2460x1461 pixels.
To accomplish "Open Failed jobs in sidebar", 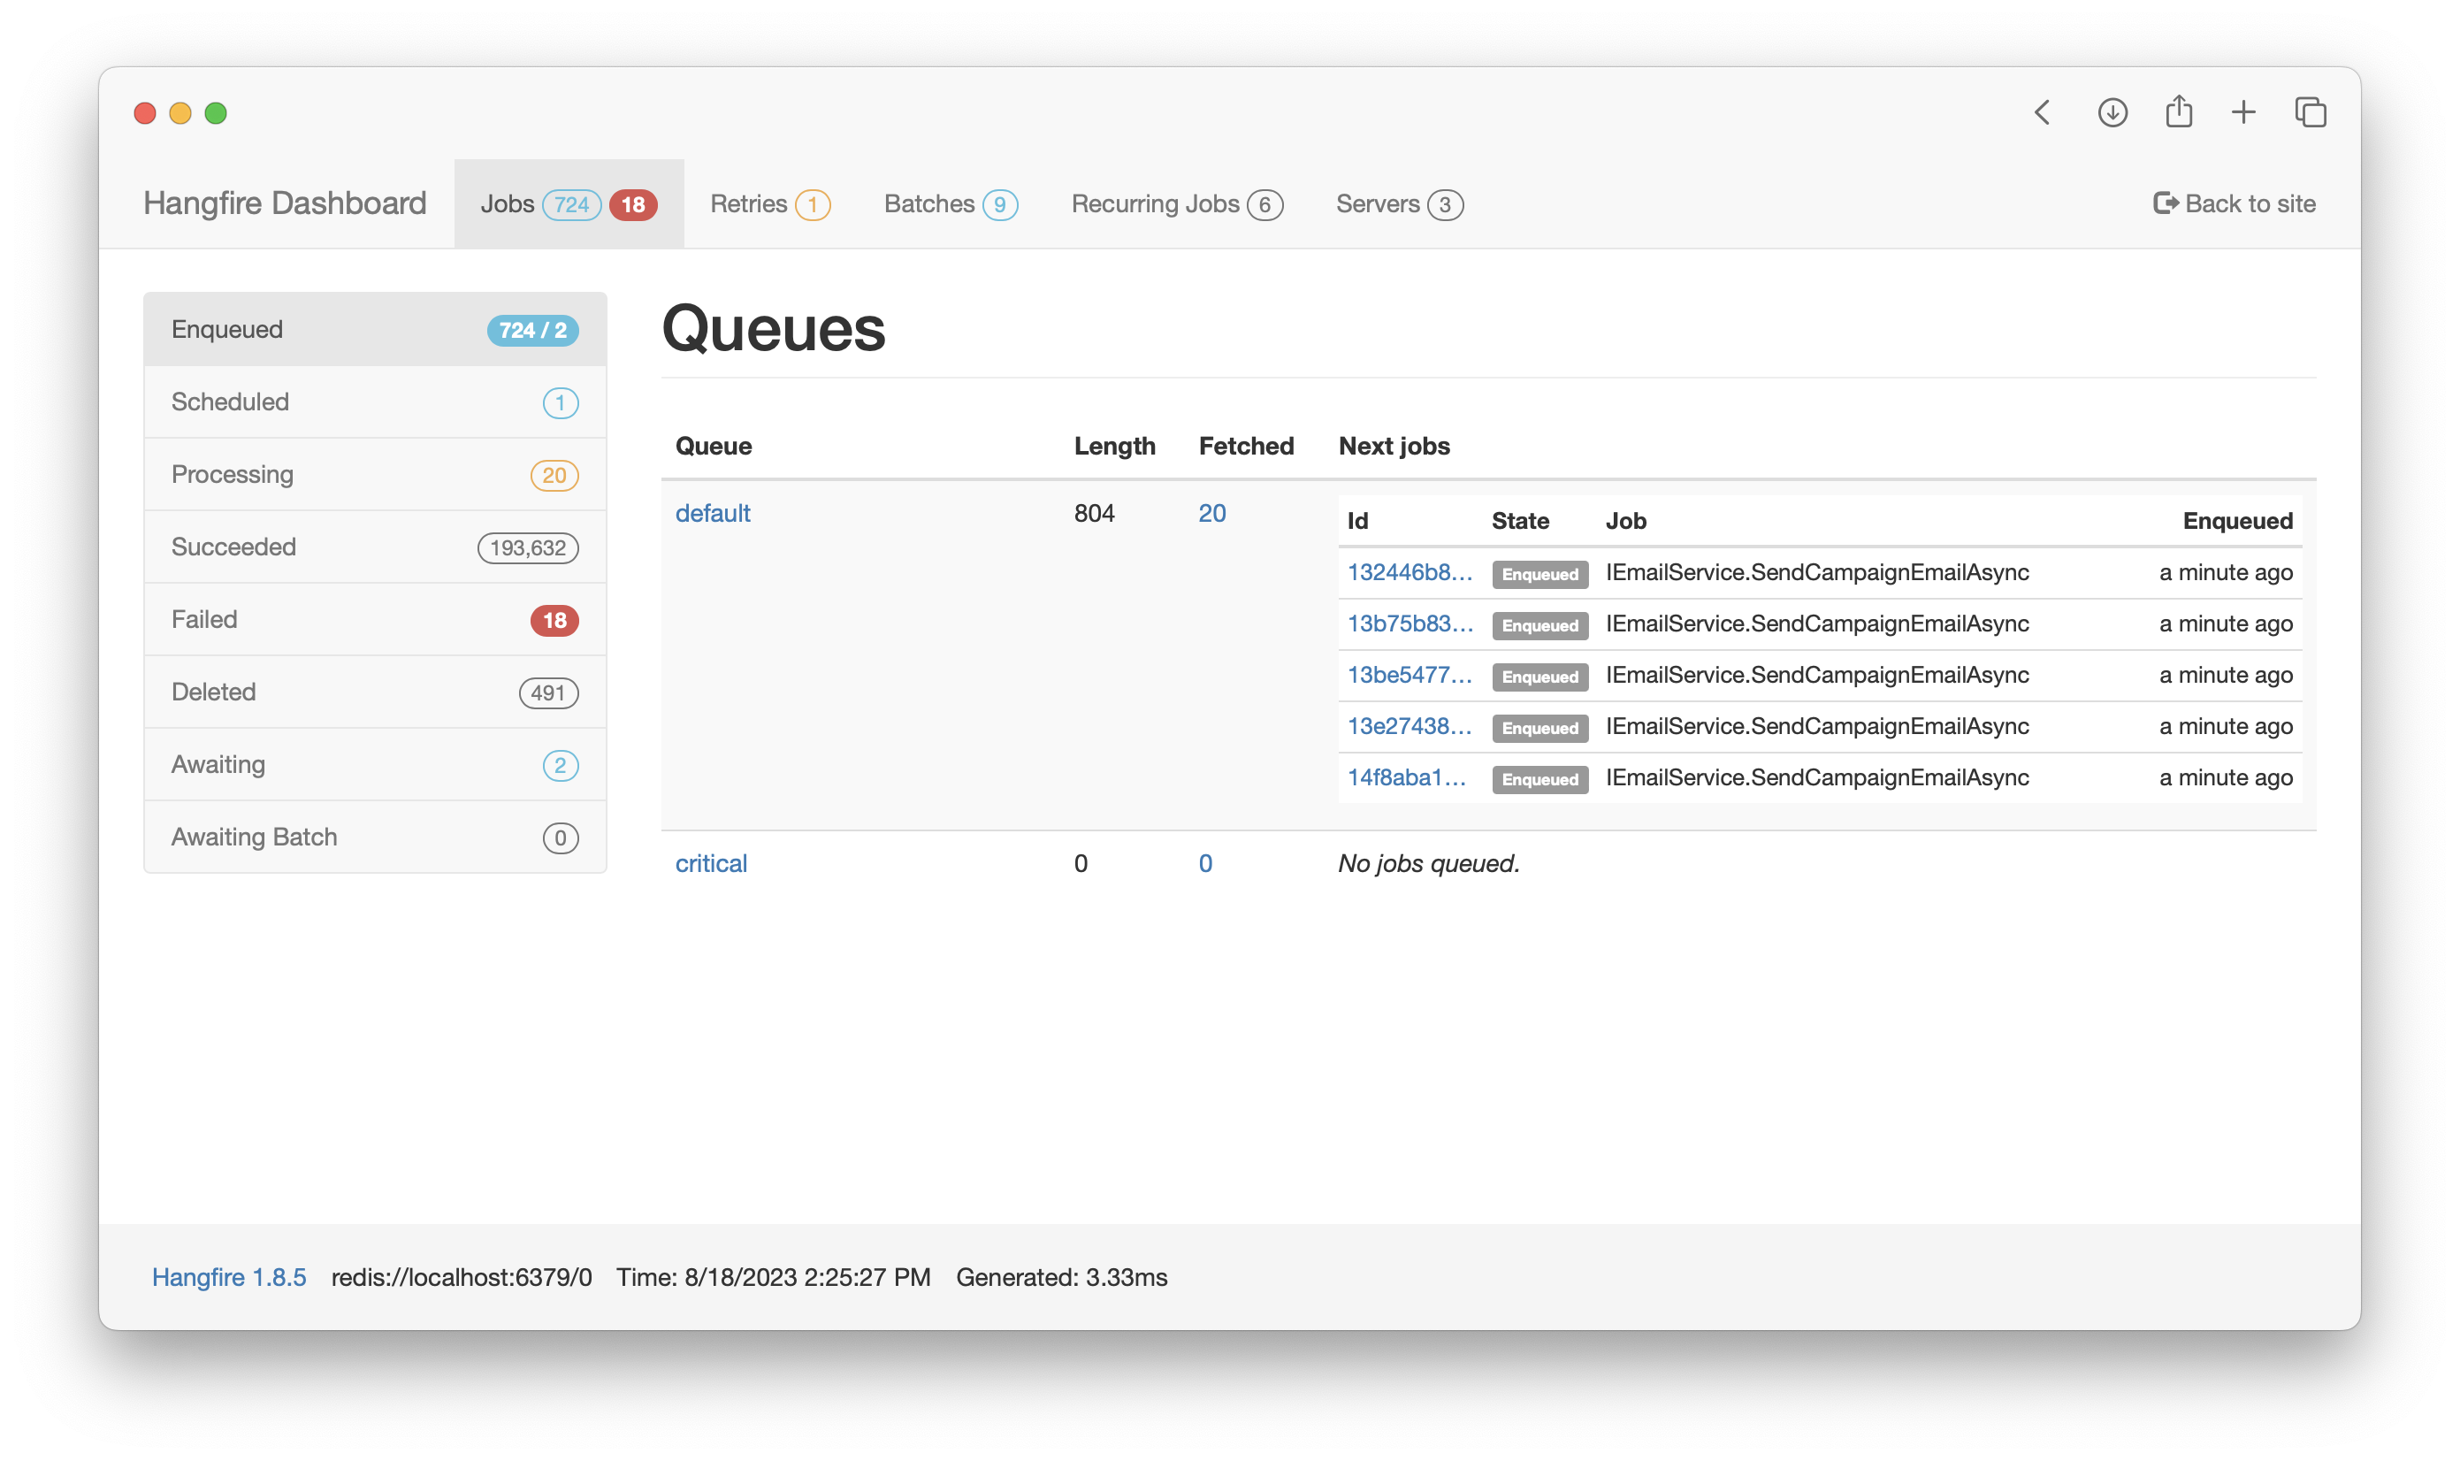I will (375, 619).
